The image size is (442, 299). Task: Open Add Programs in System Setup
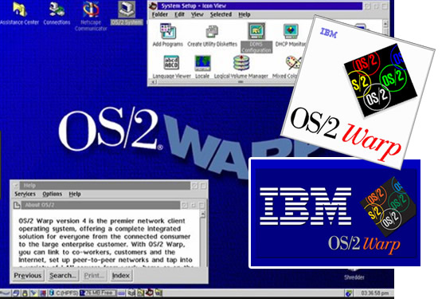[x=168, y=35]
